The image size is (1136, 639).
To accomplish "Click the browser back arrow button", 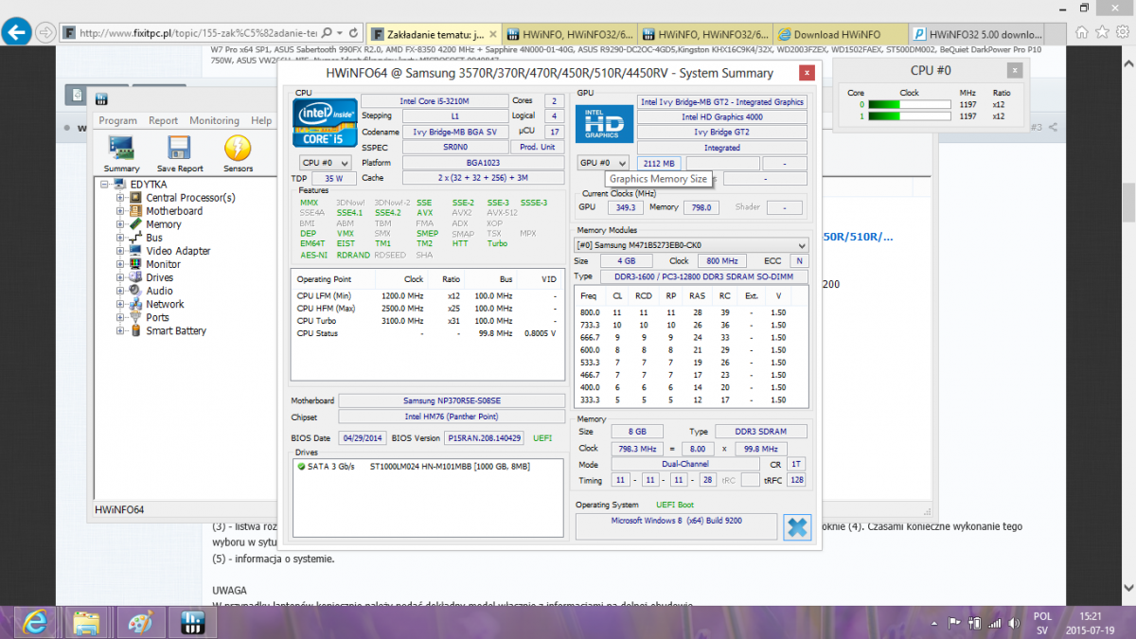I will click(14, 32).
